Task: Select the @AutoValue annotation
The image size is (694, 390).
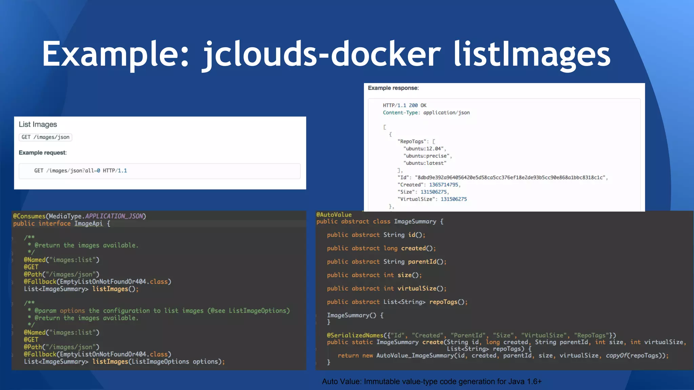Action: point(334,215)
